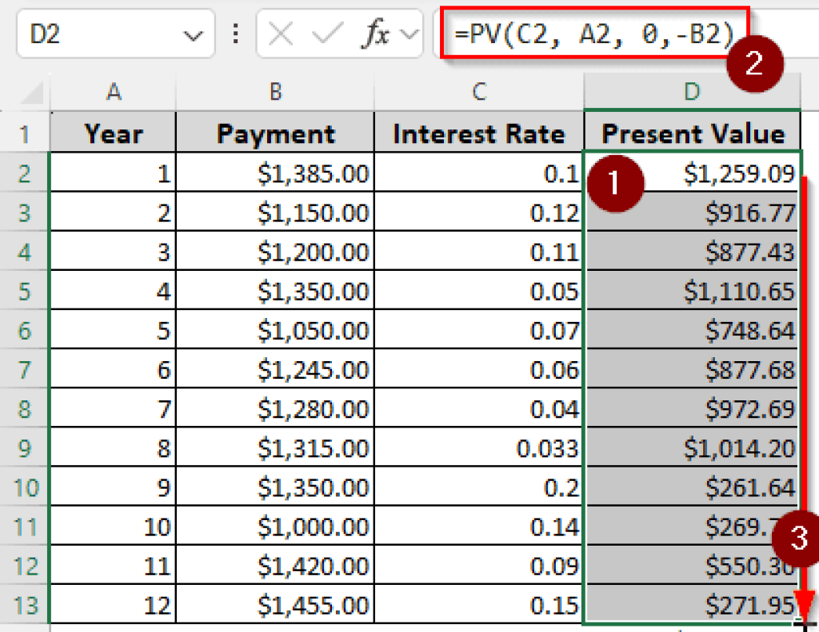
Task: Select column header A
Action: tap(113, 91)
